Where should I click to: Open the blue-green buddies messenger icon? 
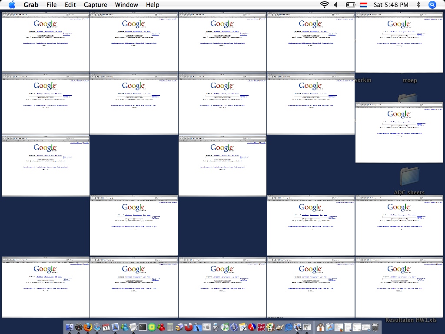[x=125, y=327]
